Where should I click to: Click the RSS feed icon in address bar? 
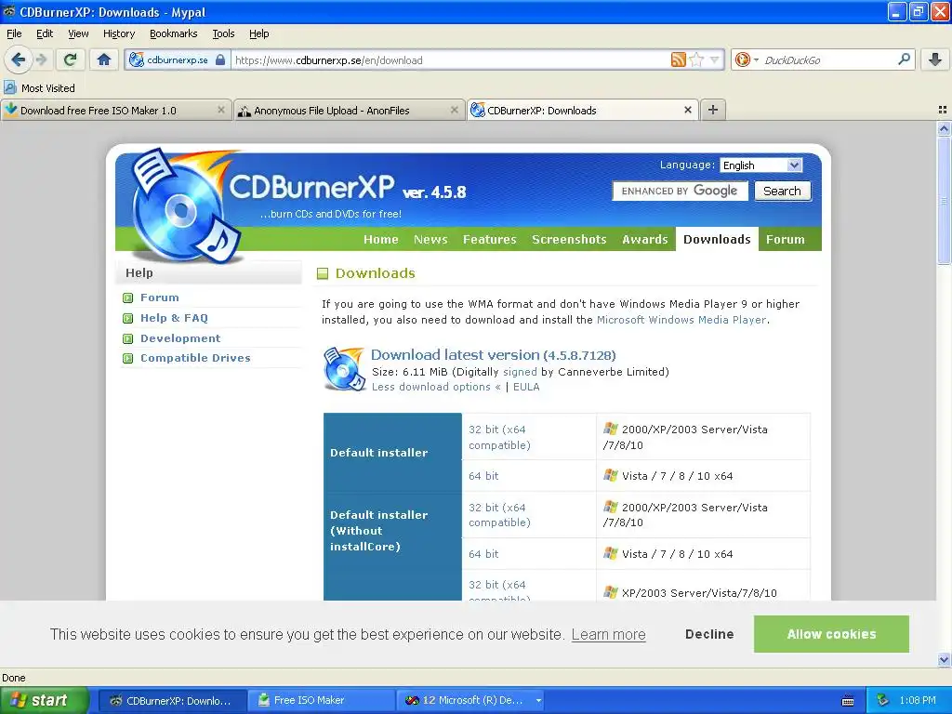point(678,59)
